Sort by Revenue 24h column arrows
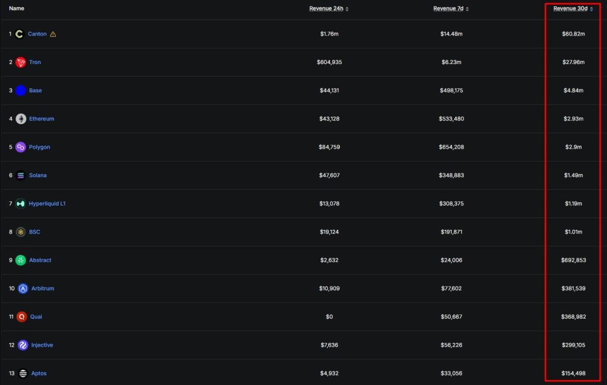The image size is (607, 385). (347, 9)
